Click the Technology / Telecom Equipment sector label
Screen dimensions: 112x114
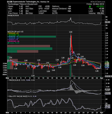coord(23,4)
